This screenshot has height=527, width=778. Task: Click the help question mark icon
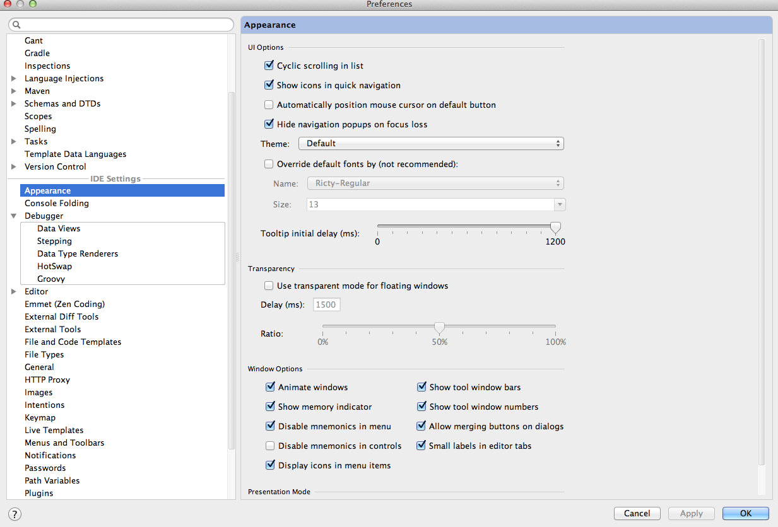[x=14, y=514]
